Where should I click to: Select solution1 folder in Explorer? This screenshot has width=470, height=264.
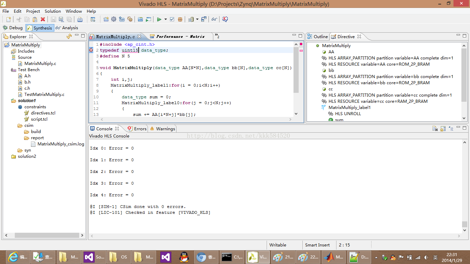[x=26, y=101]
